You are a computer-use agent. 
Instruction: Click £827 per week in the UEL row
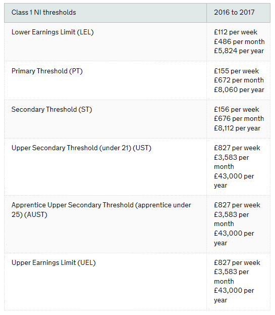[x=237, y=263]
